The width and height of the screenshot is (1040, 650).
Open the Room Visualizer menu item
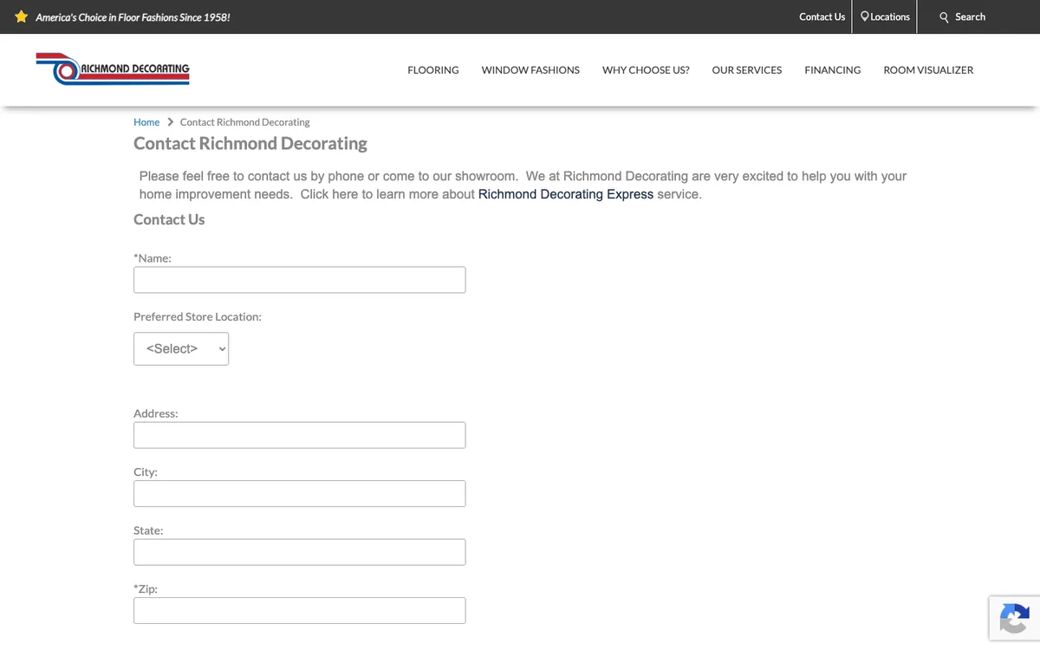pos(928,70)
